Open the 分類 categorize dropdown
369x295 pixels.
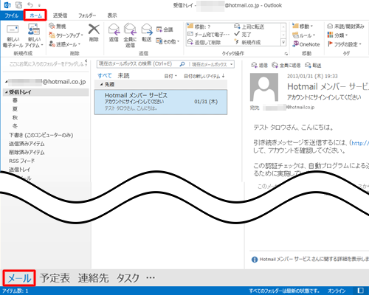click(337, 35)
